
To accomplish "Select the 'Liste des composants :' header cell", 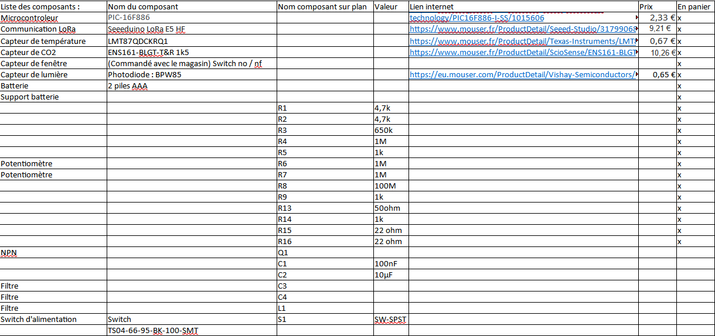I will (53, 6).
